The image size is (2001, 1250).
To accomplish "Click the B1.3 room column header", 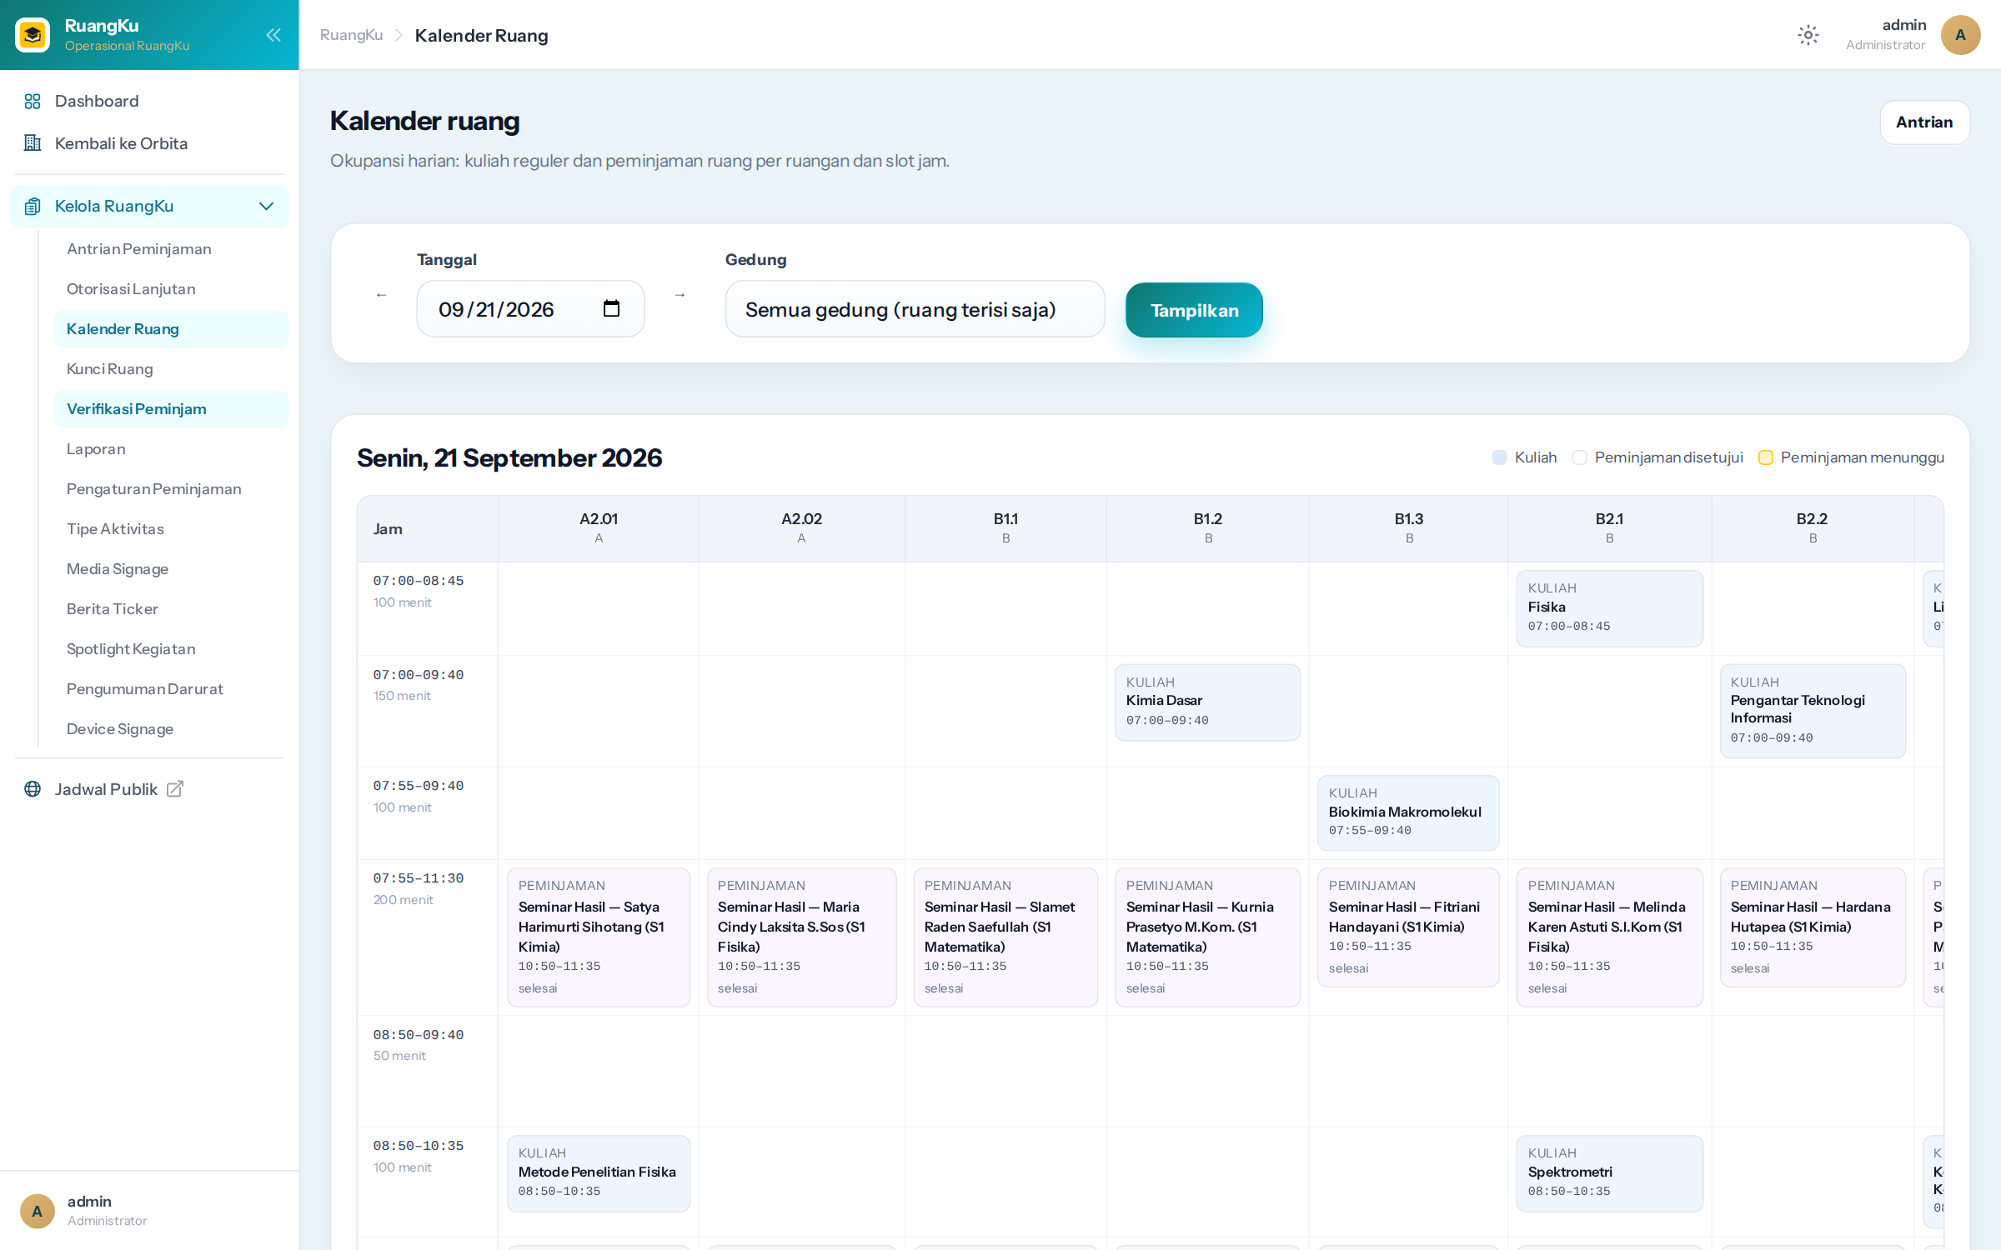I will pyautogui.click(x=1409, y=528).
